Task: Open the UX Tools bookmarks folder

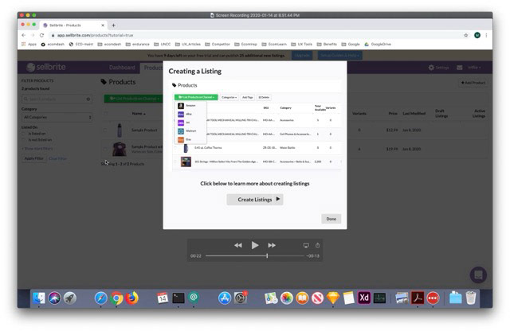Action: coord(301,45)
